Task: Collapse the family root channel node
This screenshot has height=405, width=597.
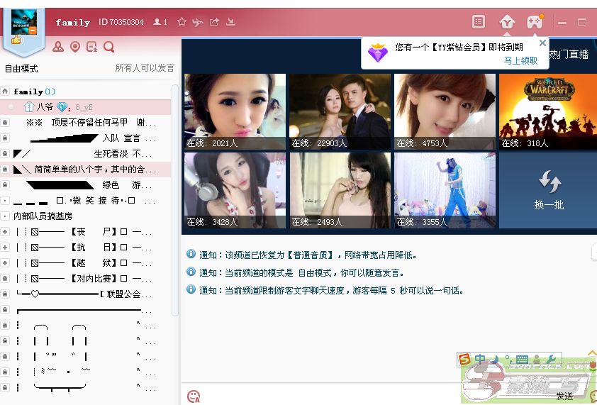Action: coord(5,91)
